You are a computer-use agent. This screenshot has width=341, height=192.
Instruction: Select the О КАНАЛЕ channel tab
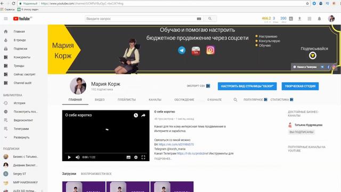point(214,100)
